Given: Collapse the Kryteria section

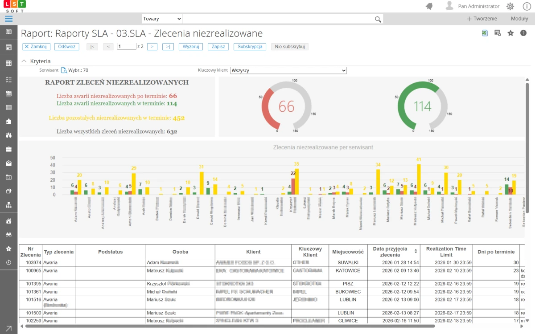Looking at the screenshot, I should [x=24, y=61].
